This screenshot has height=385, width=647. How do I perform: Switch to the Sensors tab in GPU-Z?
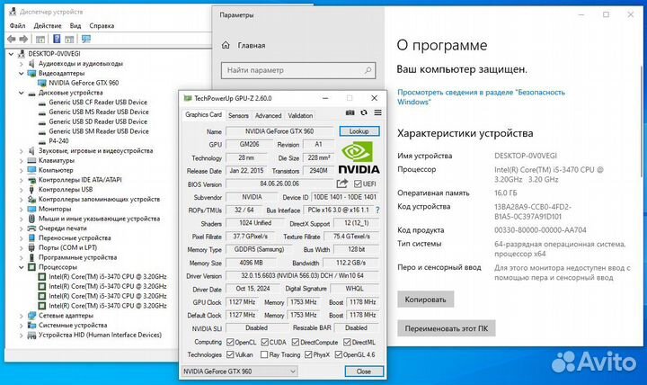[238, 116]
